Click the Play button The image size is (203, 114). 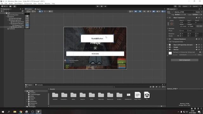tap(98, 6)
